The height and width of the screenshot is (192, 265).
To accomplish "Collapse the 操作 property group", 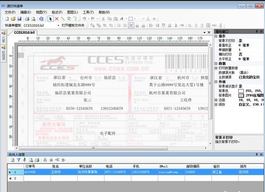I will point(216,36).
